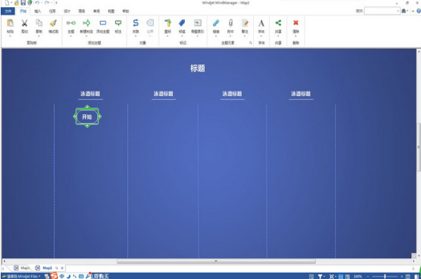
Task: Click the greyed Boundary icon
Action: pos(150,22)
